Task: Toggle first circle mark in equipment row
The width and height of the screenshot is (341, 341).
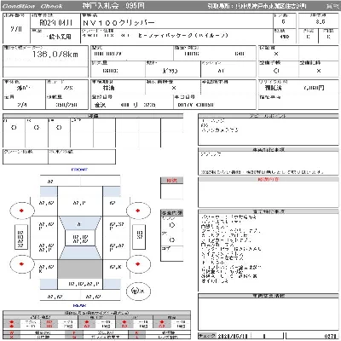Action: click(x=14, y=128)
